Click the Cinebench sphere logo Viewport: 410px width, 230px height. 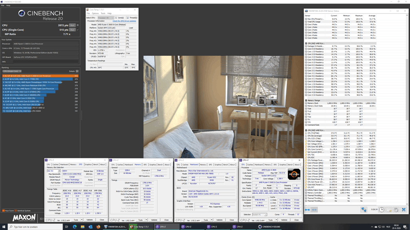(22, 13)
